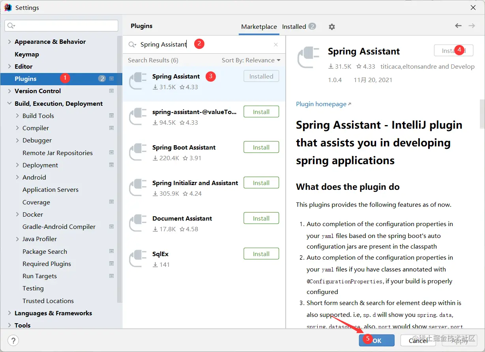Viewport: 485px width, 352px height.
Task: Open the Plugin homepage link
Action: (324, 104)
